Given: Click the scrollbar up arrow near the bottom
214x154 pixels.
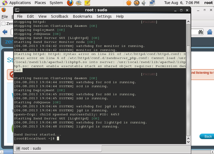Looking at the screenshot, I should click(188, 138).
